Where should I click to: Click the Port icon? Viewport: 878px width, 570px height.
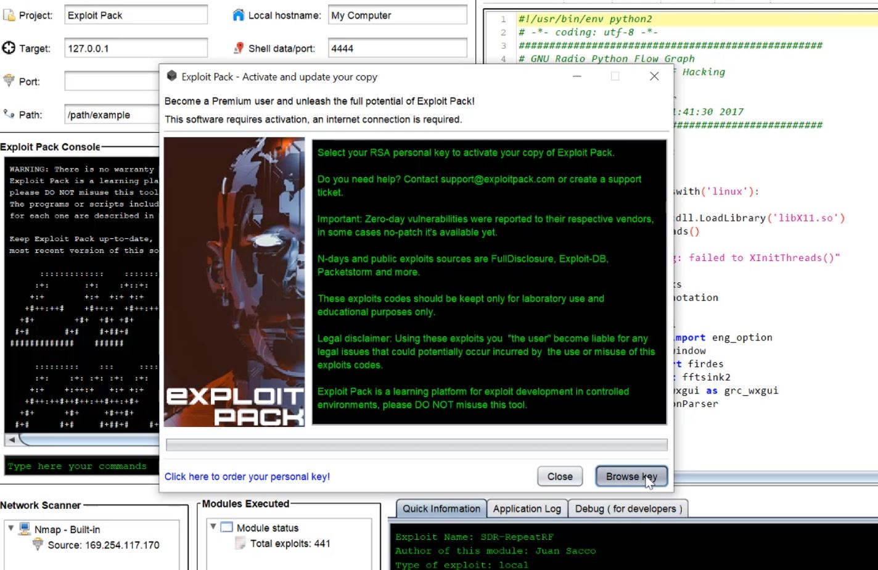pyautogui.click(x=9, y=81)
